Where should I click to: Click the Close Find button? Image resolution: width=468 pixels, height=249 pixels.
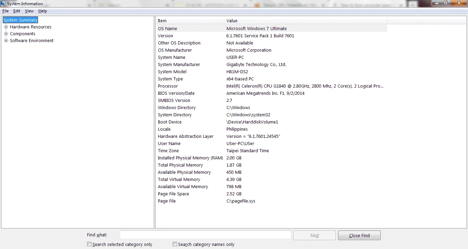359,235
